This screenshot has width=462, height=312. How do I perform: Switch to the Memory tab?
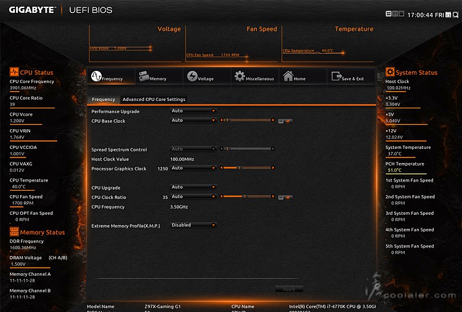pyautogui.click(x=159, y=76)
